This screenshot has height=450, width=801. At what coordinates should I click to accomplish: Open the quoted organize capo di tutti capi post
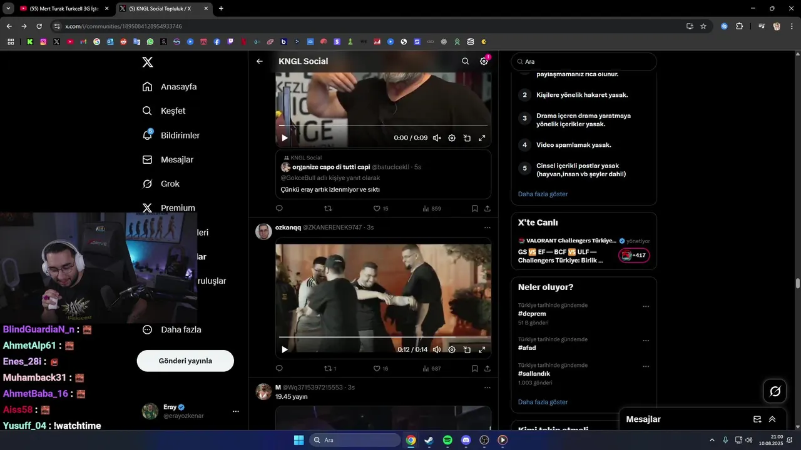click(383, 174)
